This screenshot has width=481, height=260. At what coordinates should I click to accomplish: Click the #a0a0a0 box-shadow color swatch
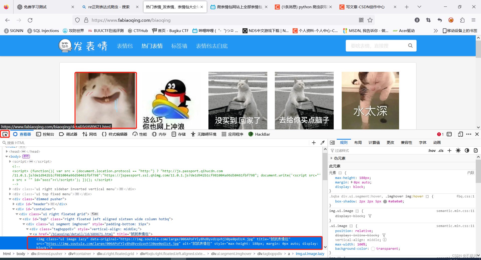pyautogui.click(x=385, y=201)
